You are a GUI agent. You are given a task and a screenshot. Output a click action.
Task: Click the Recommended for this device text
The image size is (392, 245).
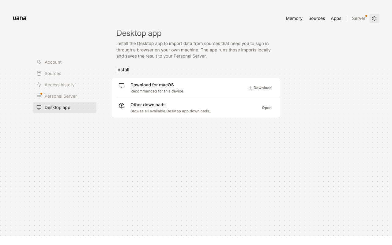[157, 91]
